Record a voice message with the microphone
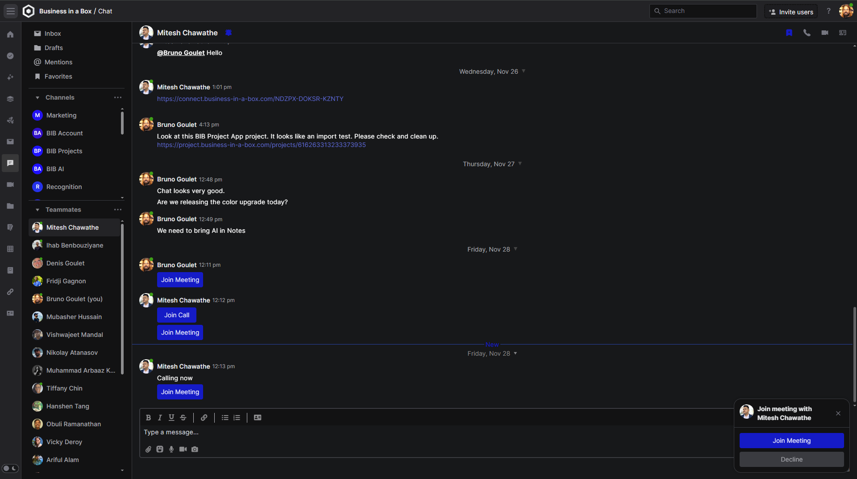The width and height of the screenshot is (857, 479). click(x=171, y=449)
